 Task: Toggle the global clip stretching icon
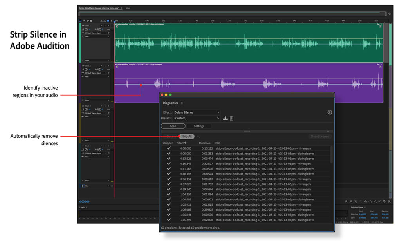click(105, 21)
